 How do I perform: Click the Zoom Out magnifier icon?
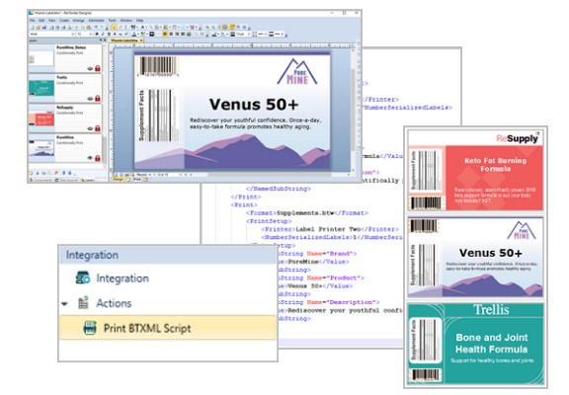pyautogui.click(x=213, y=28)
